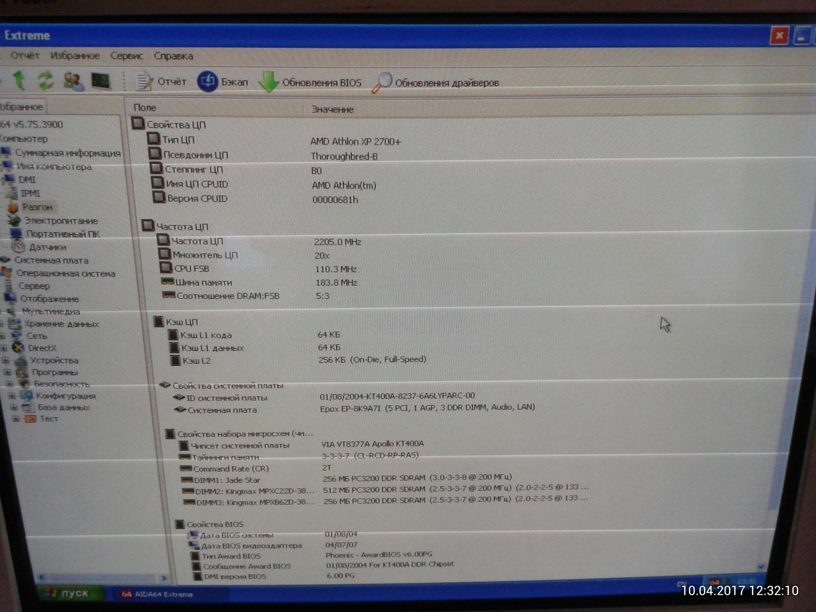
Task: Click the flame icon beside Разгон
Action: click(x=13, y=207)
